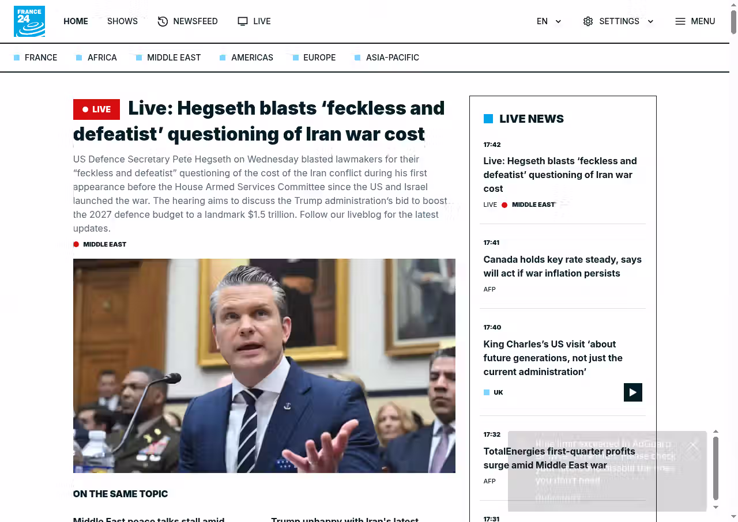Play the King Charles video
This screenshot has height=522, width=738.
click(x=632, y=392)
